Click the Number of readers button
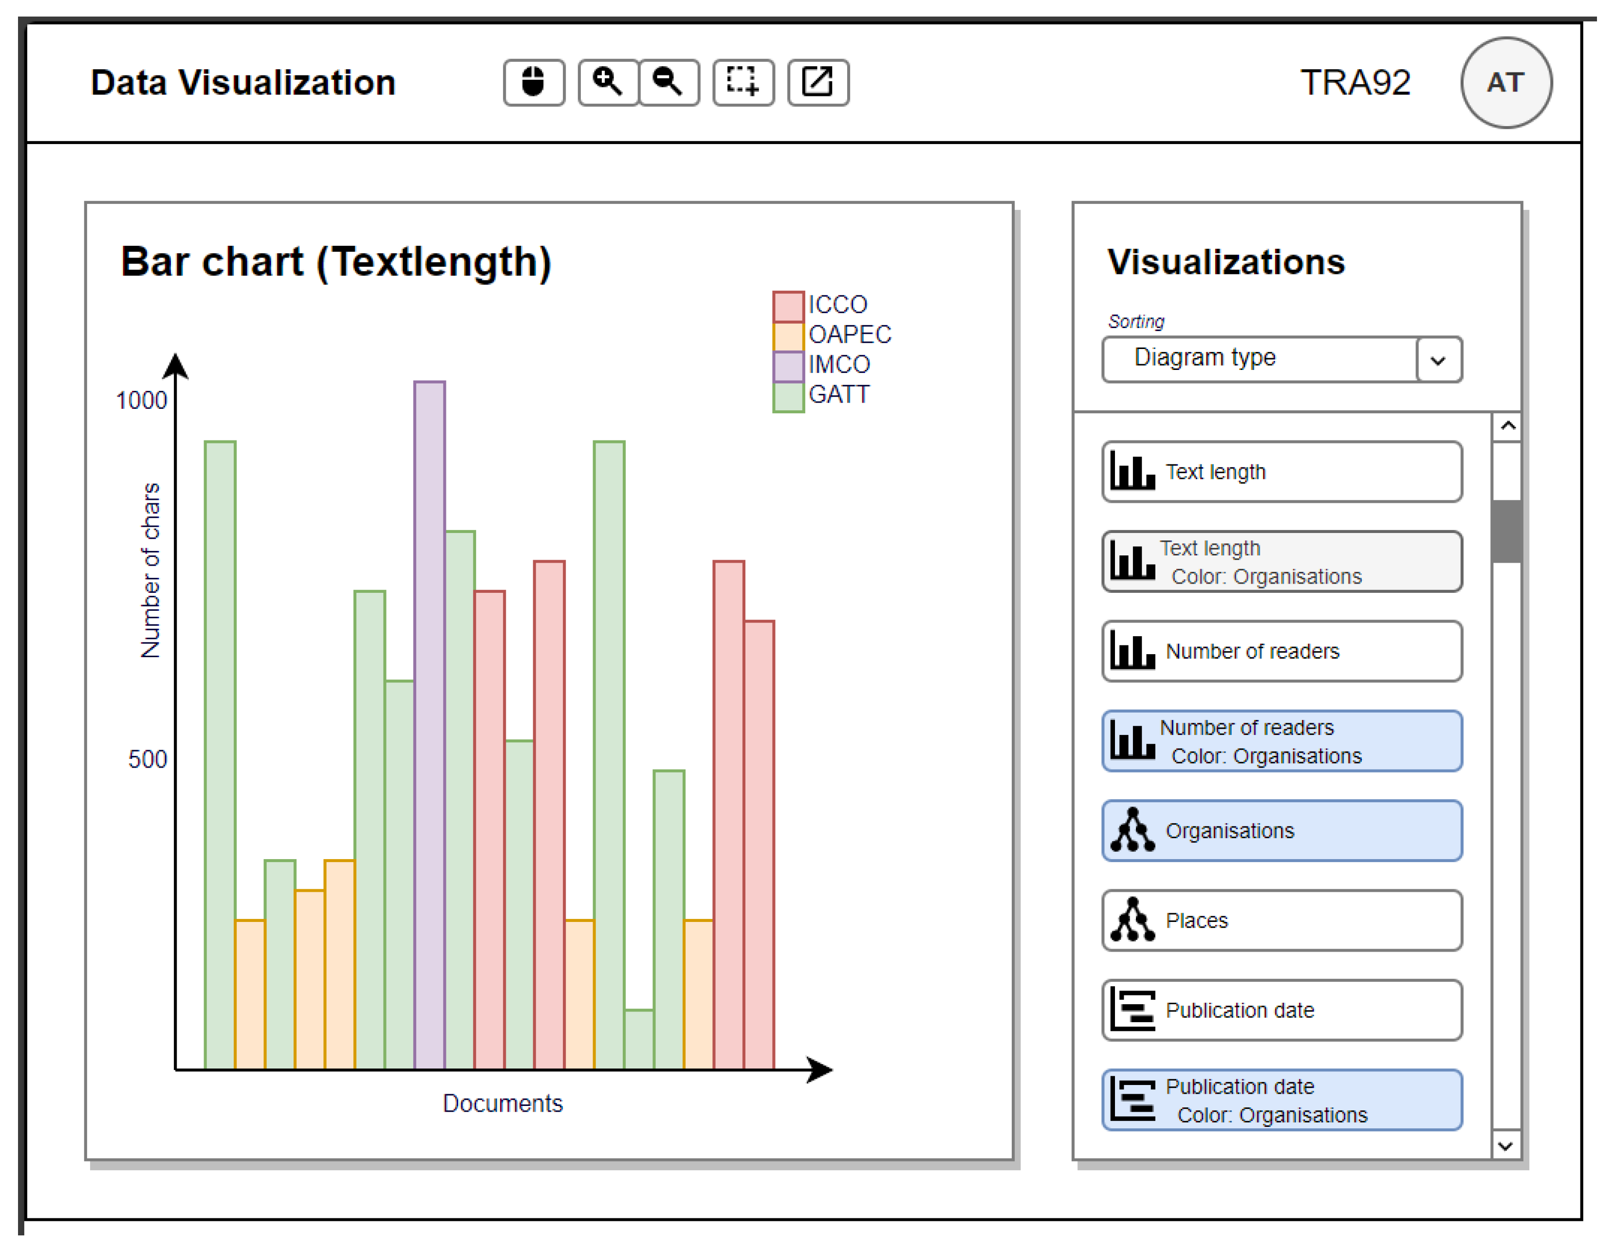 [x=1281, y=651]
